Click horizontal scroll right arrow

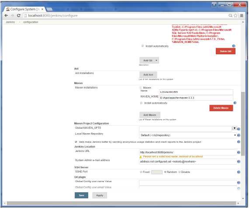tap(238, 203)
